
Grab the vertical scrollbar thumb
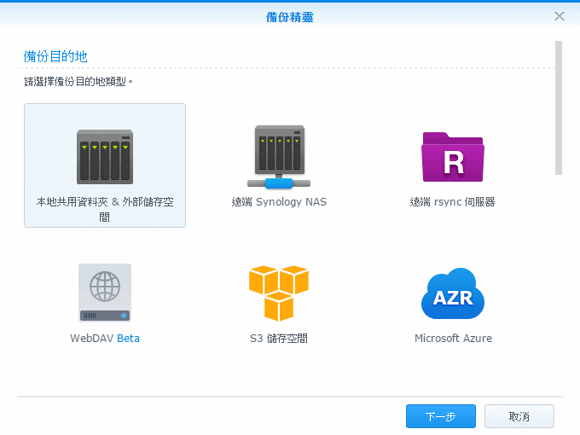[x=559, y=107]
